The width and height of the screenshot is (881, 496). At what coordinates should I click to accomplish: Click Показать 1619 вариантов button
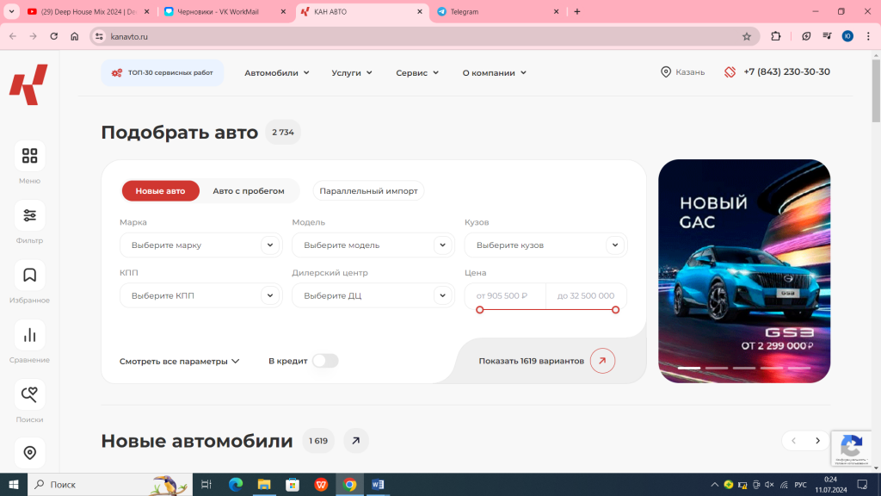pyautogui.click(x=546, y=361)
